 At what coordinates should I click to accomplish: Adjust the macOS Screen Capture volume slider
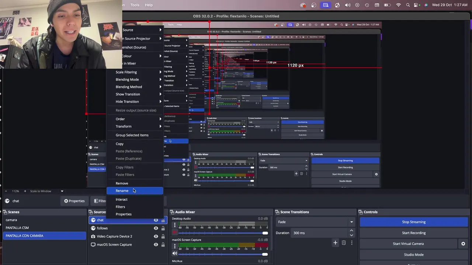[223, 254]
